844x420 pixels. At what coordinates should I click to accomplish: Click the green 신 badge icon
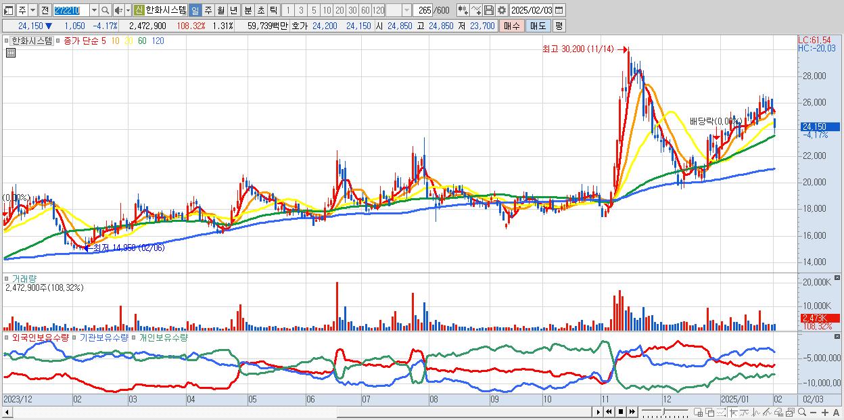click(x=139, y=10)
